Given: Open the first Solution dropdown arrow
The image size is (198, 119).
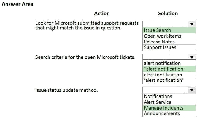Looking at the screenshot, I should point(192,24).
